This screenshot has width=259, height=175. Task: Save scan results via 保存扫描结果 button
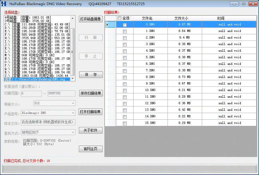91,93
